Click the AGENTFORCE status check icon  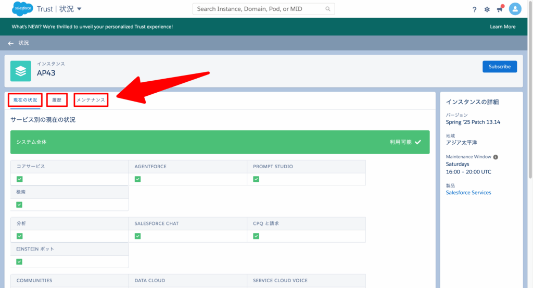pyautogui.click(x=137, y=179)
